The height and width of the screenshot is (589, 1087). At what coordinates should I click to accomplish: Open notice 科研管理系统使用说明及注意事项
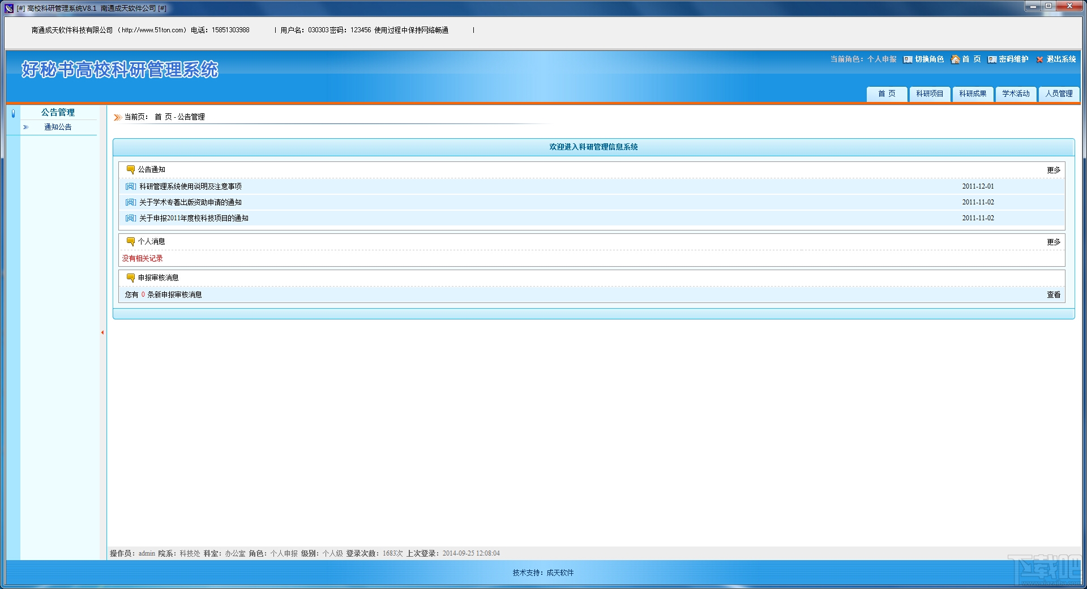tap(191, 186)
